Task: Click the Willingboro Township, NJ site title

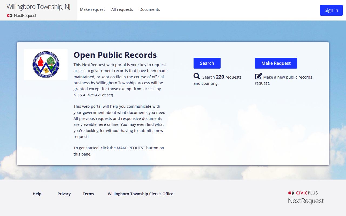Action: [x=38, y=7]
